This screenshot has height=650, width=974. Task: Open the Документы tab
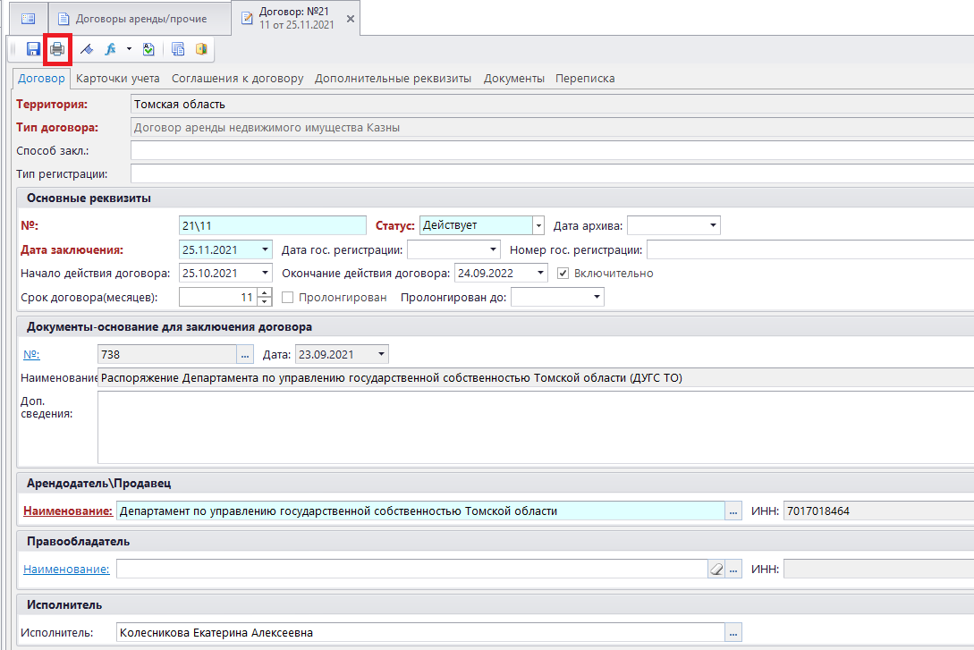pos(513,78)
